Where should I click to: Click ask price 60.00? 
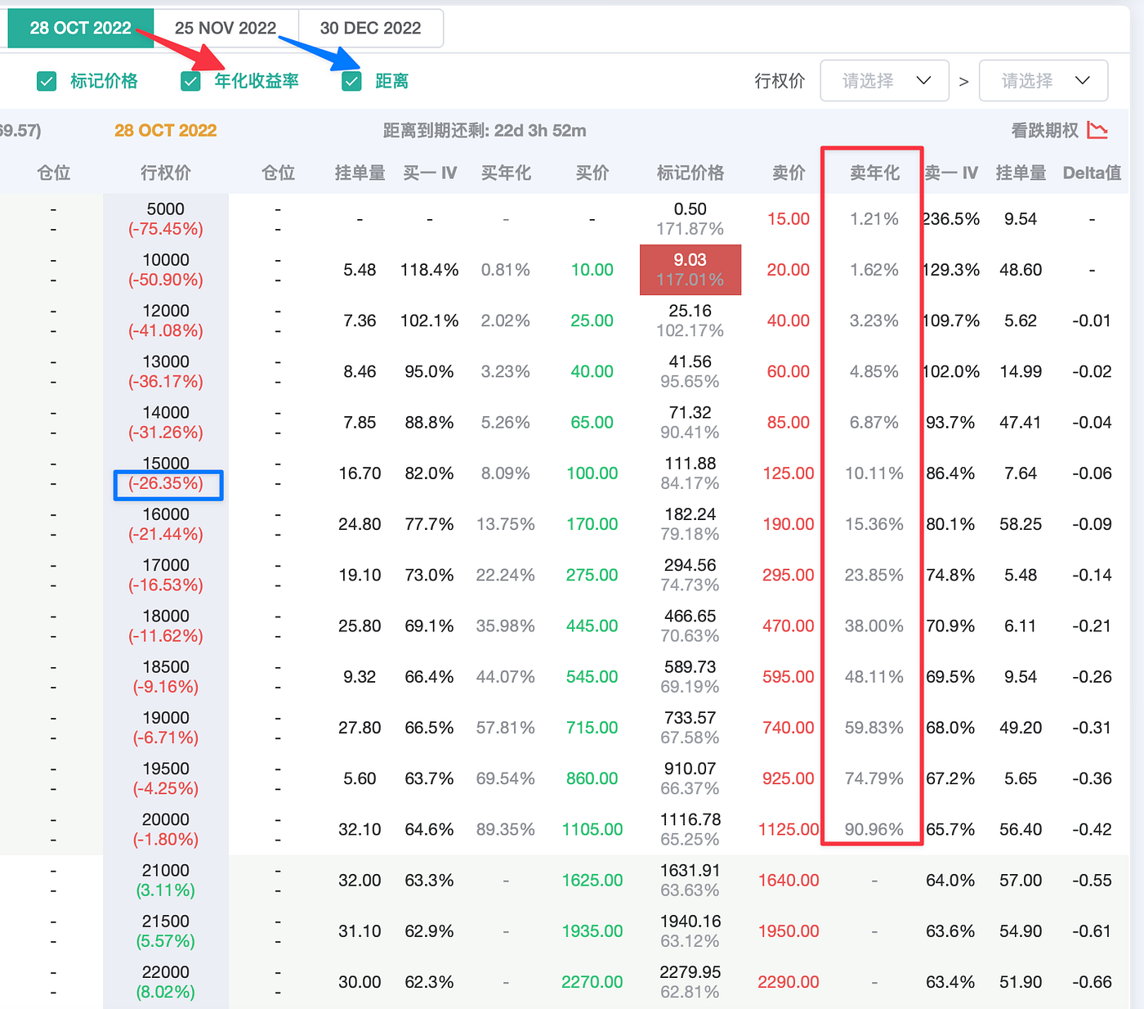coord(789,371)
